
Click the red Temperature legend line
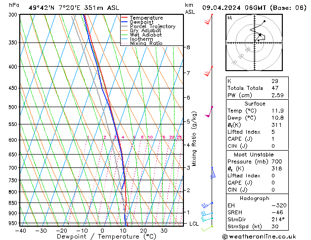125,18
